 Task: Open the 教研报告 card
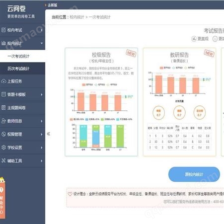[179, 102]
